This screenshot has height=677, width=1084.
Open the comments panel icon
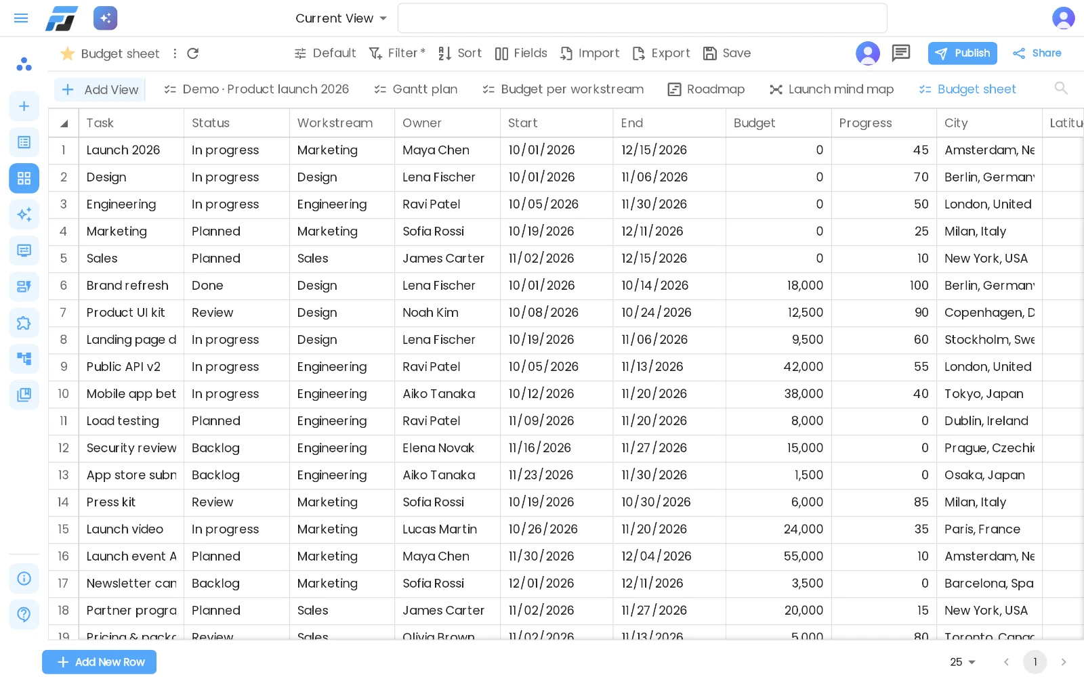click(901, 53)
